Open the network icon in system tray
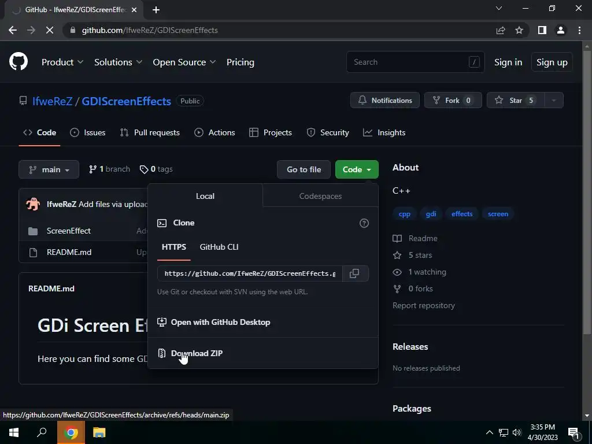 tap(504, 432)
